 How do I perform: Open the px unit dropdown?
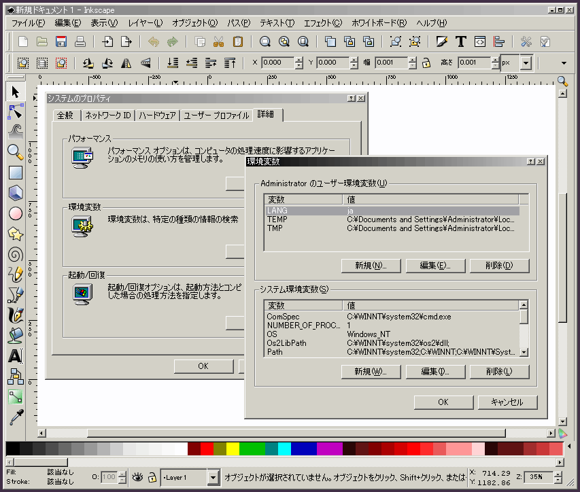(526, 63)
